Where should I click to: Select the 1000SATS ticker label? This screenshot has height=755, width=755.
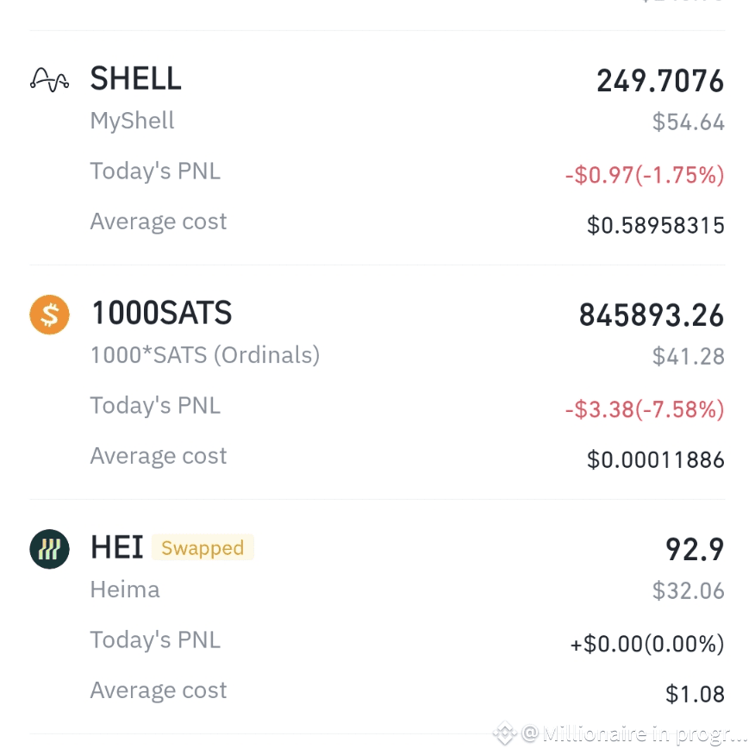pyautogui.click(x=161, y=314)
